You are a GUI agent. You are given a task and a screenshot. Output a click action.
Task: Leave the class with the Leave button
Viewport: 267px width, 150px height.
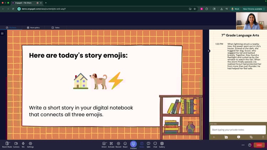(259, 145)
